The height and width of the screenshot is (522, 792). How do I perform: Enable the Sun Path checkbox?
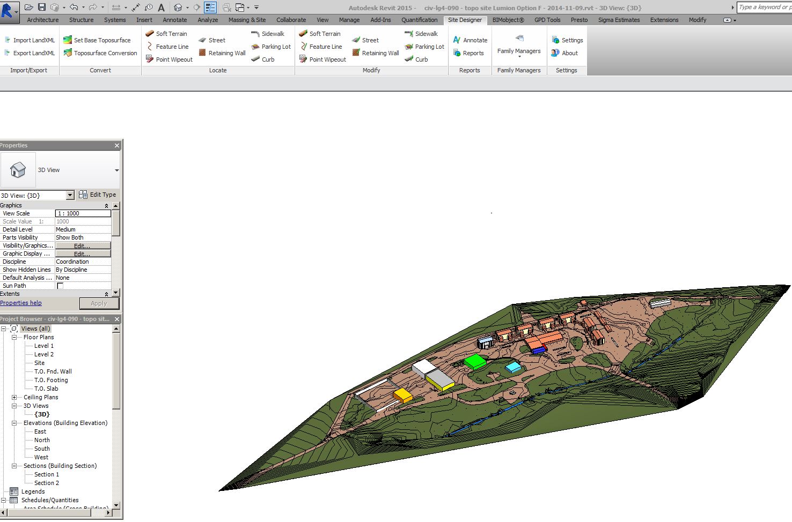coord(60,286)
